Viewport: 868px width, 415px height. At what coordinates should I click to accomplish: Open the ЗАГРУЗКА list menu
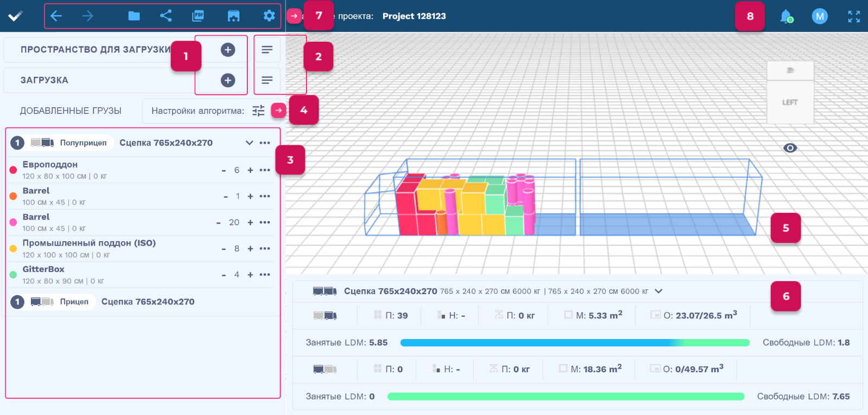[267, 80]
